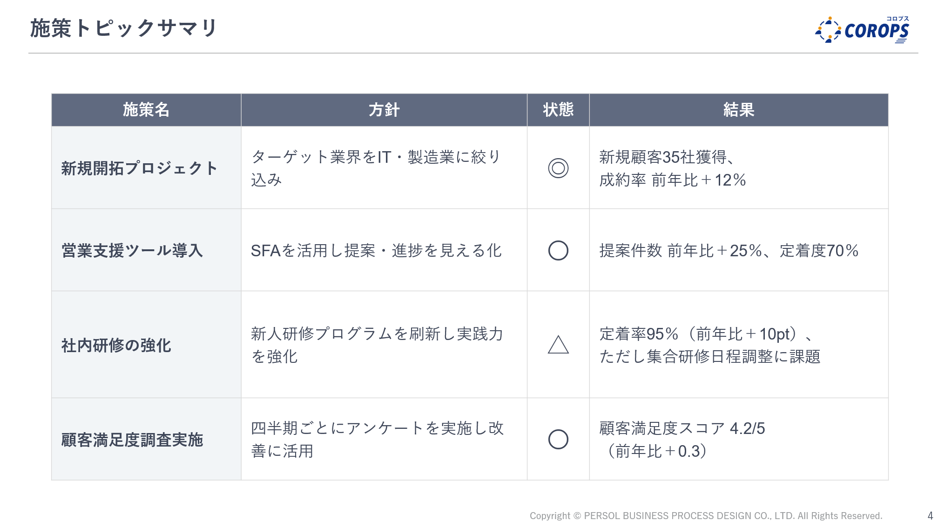This screenshot has width=945, height=527.
Task: Click the slide title 施策トピックサマリ
Action: pos(124,28)
